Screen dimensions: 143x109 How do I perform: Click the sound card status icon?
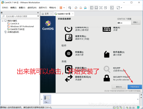127,107
